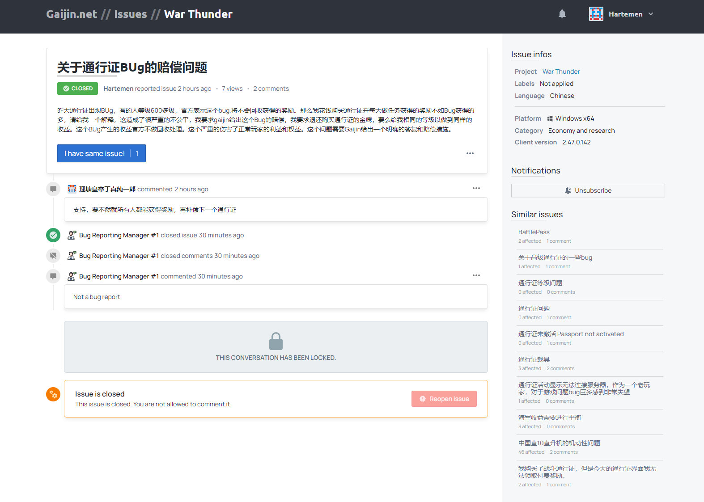Click 'Bug Reporting Manager #1' on closed comments row
Image resolution: width=704 pixels, height=502 pixels.
coord(119,256)
